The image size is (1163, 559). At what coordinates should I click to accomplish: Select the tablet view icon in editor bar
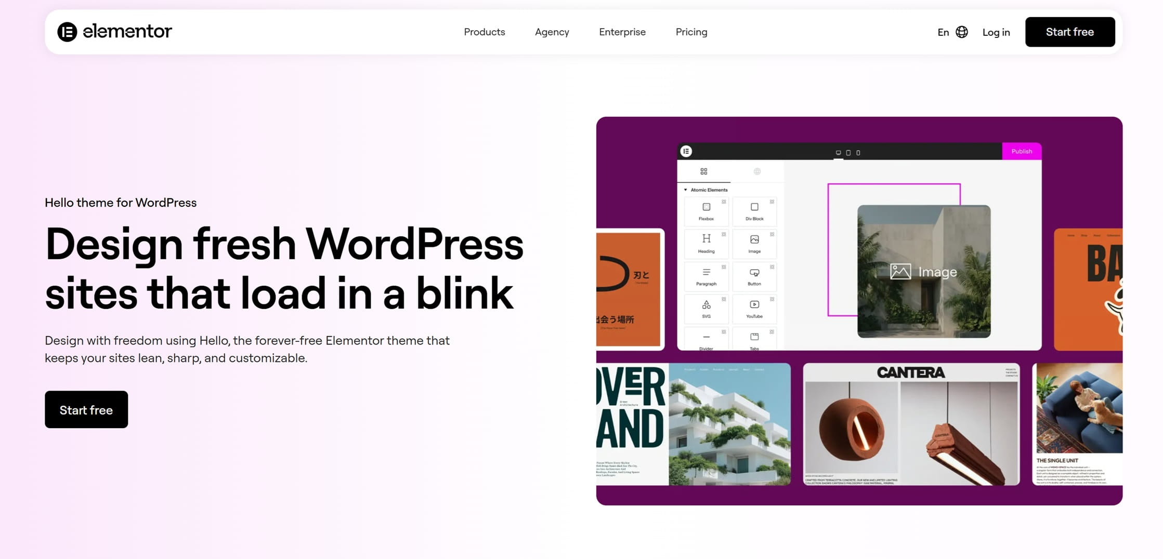(848, 153)
